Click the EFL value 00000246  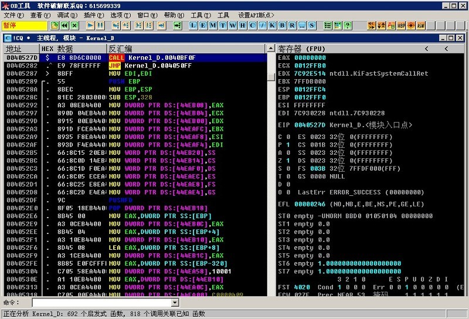coord(310,204)
